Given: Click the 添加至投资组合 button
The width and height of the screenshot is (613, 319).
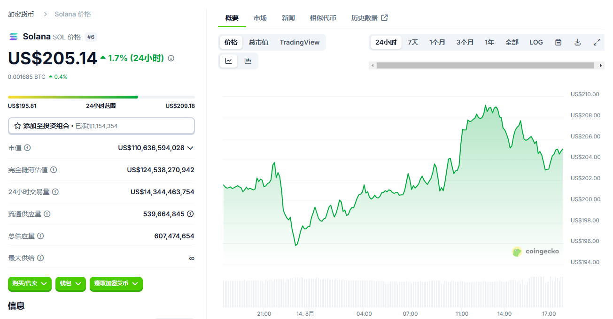Looking at the screenshot, I should click(x=101, y=126).
